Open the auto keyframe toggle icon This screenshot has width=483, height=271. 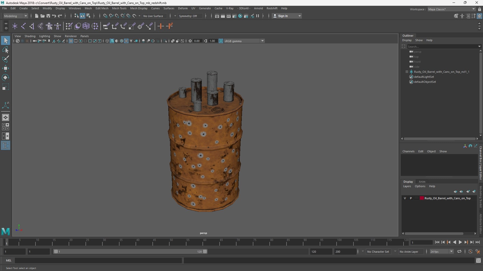(470, 251)
